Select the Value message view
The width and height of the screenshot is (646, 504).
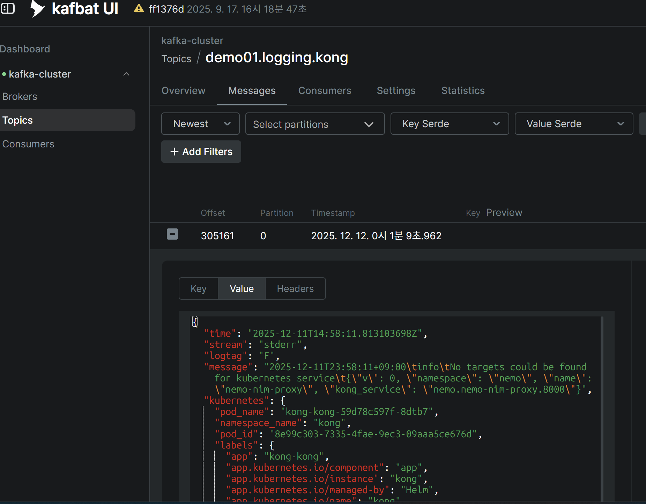242,288
